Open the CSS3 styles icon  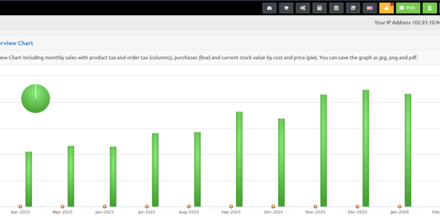(353, 8)
